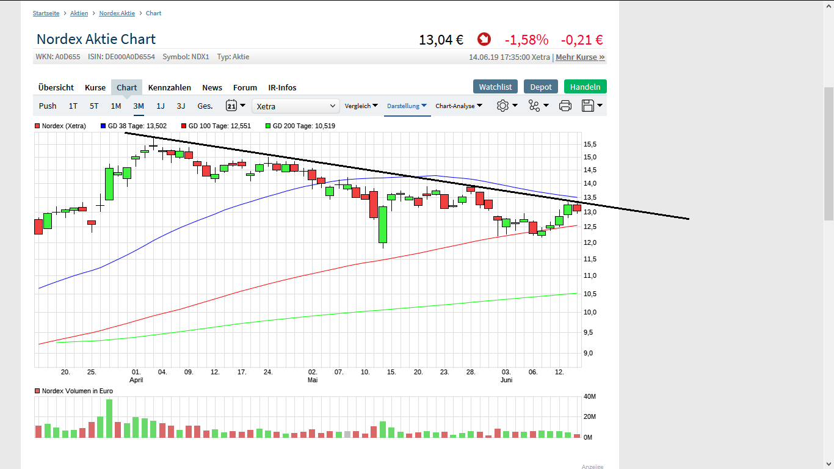Click the -0,21 € absolute change
The image size is (834, 469).
point(582,40)
